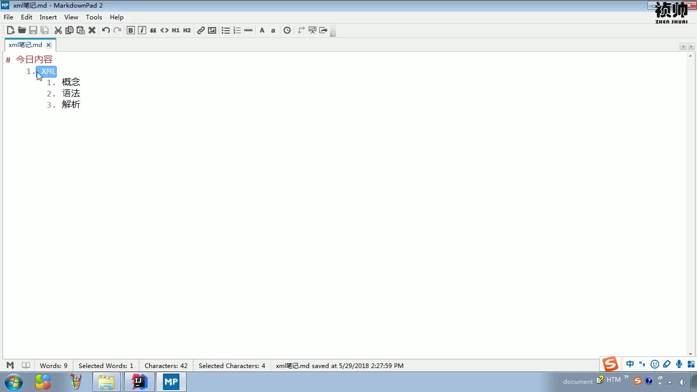Open Windows Explorer folder from the taskbar
Viewport: 697px width, 392px height.
(106, 382)
